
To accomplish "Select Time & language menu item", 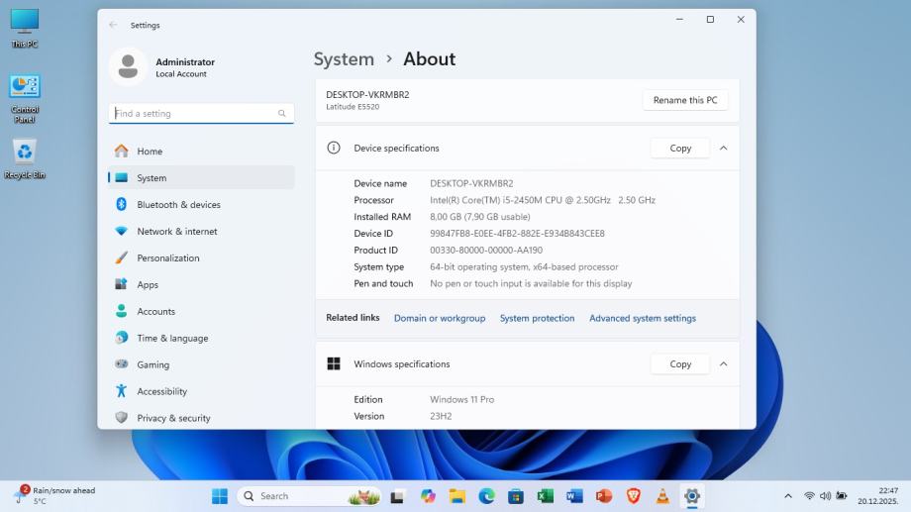I will pos(172,338).
